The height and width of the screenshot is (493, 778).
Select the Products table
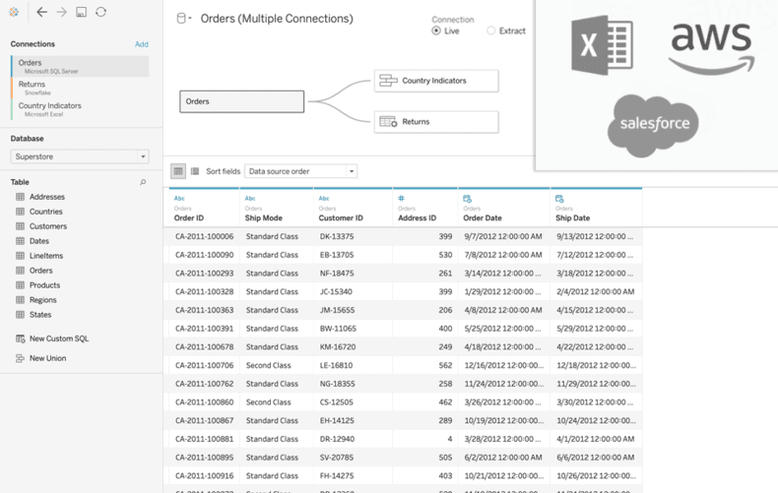(44, 285)
